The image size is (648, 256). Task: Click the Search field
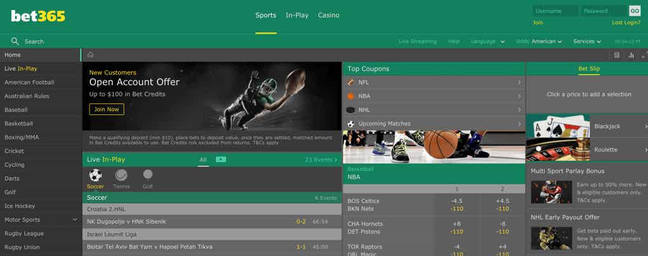pyautogui.click(x=34, y=41)
